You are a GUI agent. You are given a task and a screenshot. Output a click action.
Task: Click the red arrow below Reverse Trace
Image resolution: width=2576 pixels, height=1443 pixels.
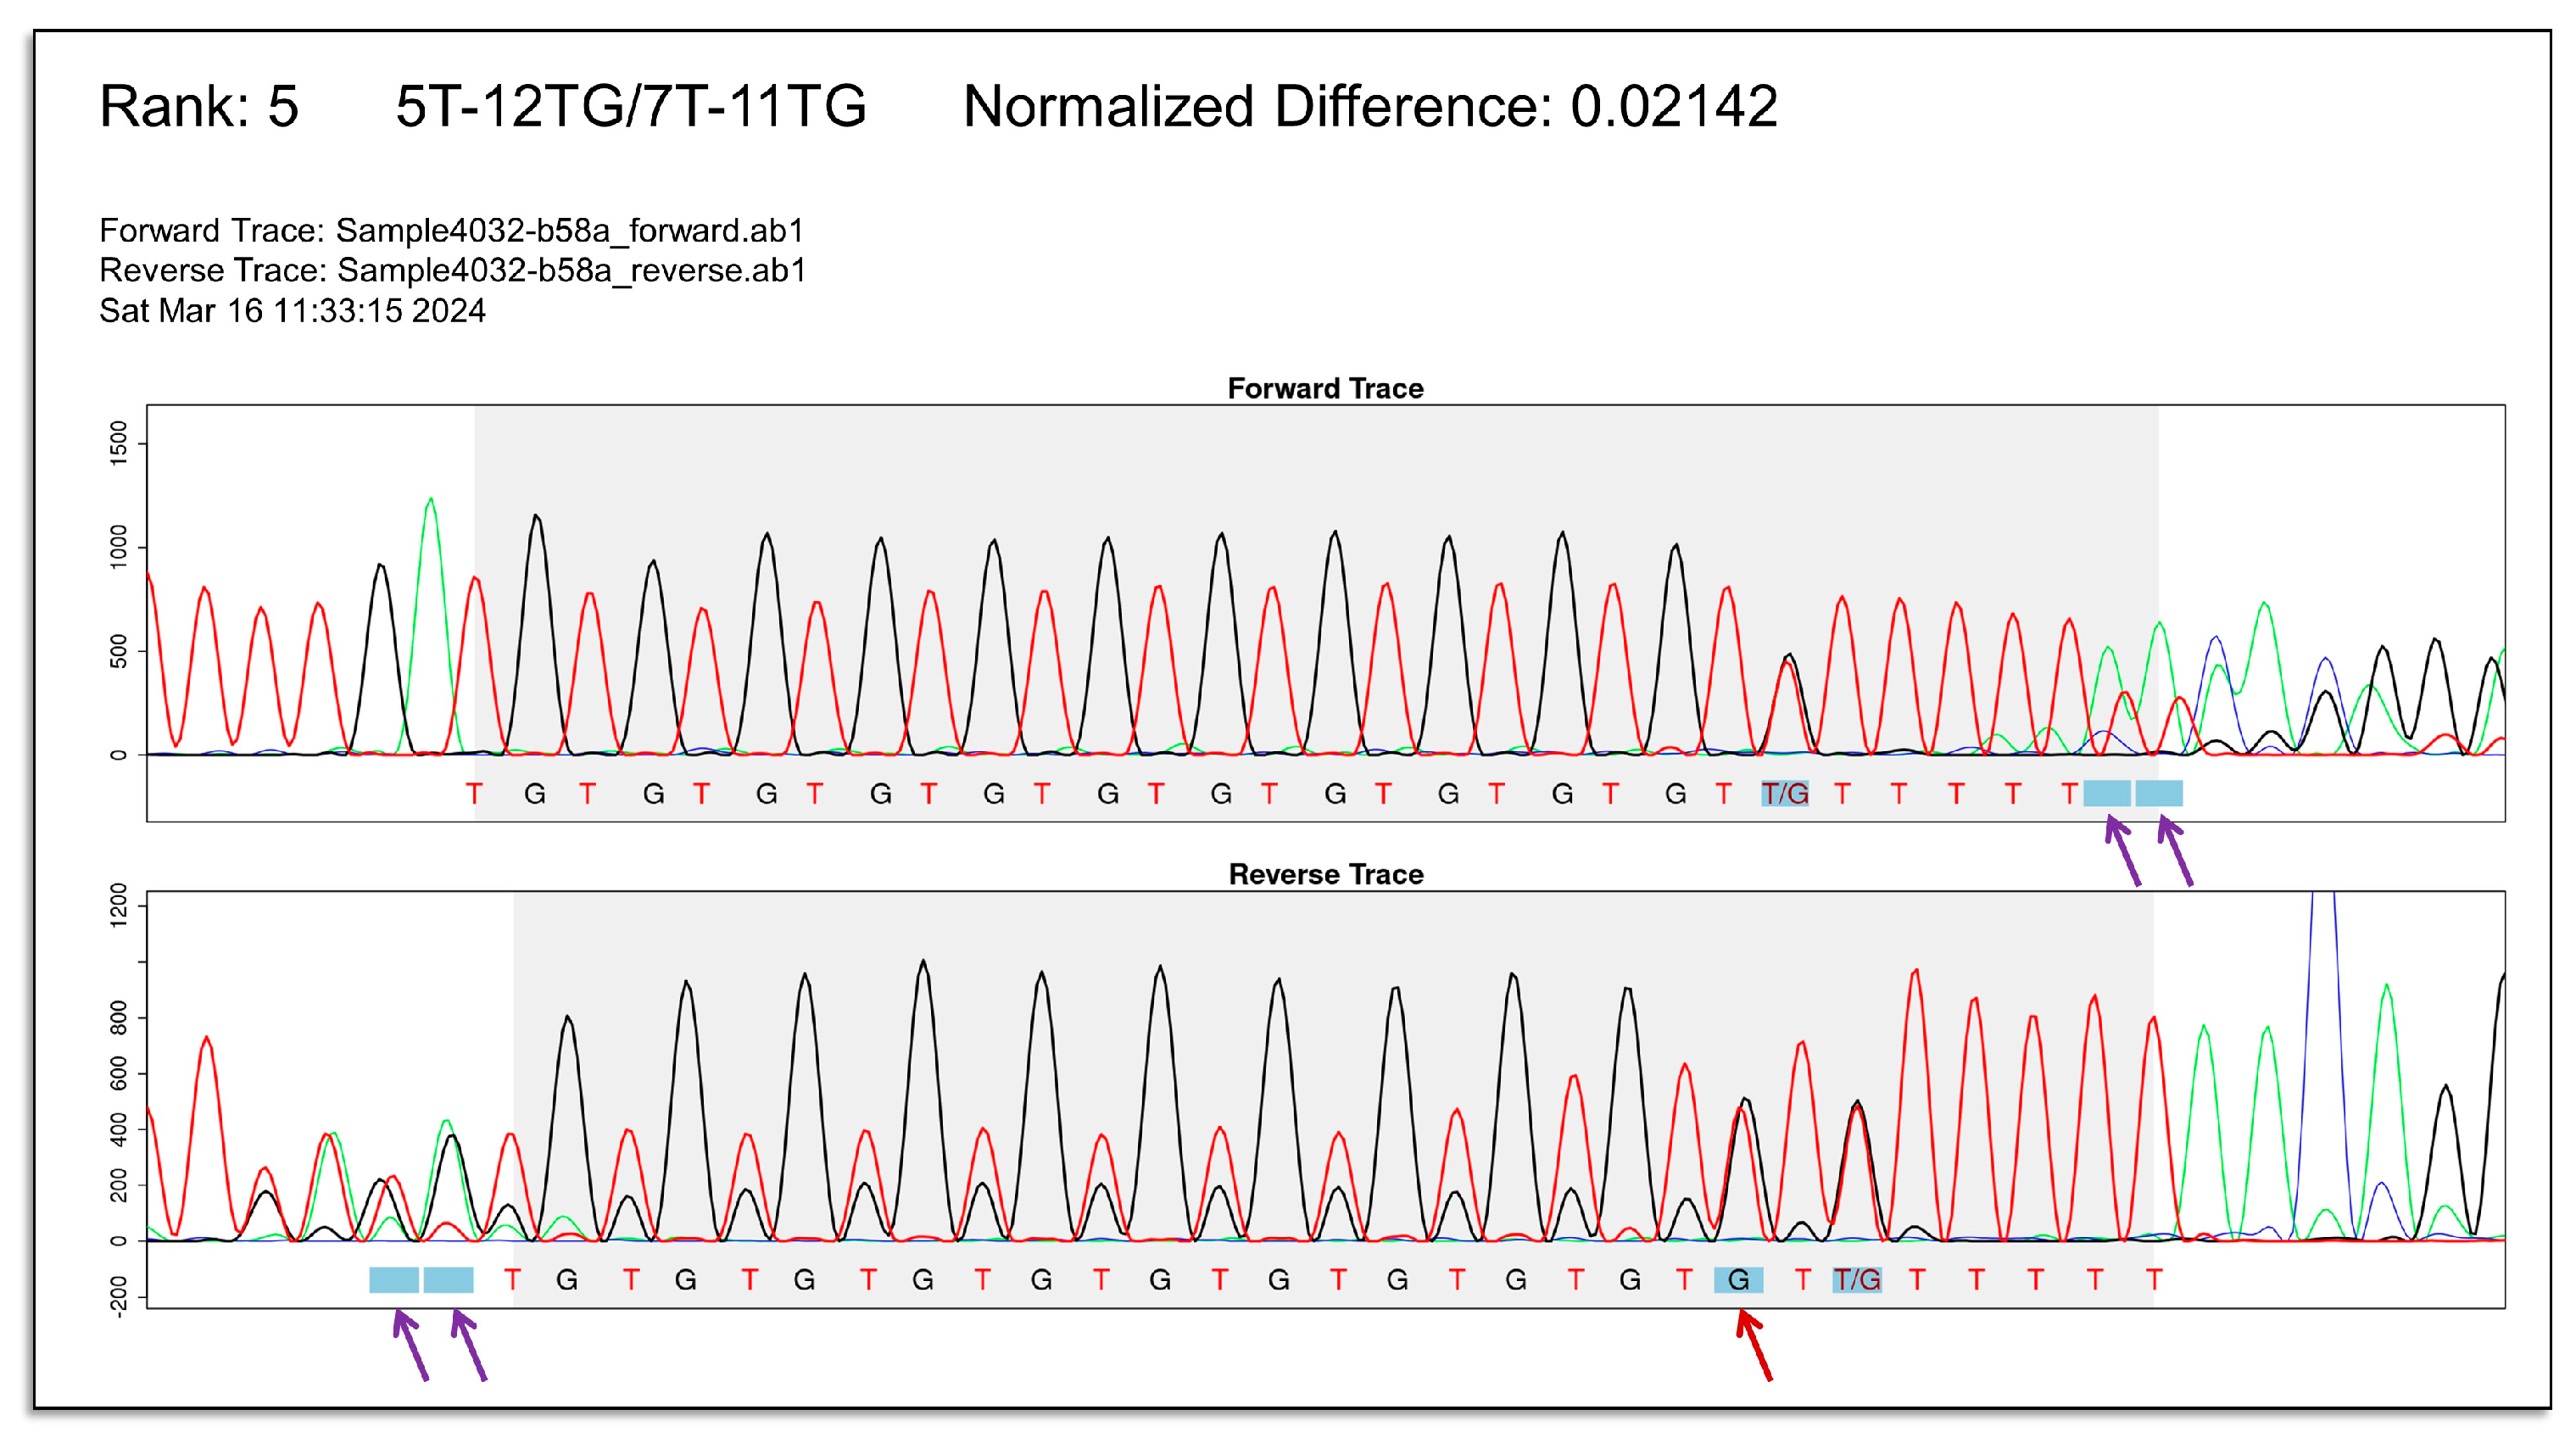[1754, 1347]
